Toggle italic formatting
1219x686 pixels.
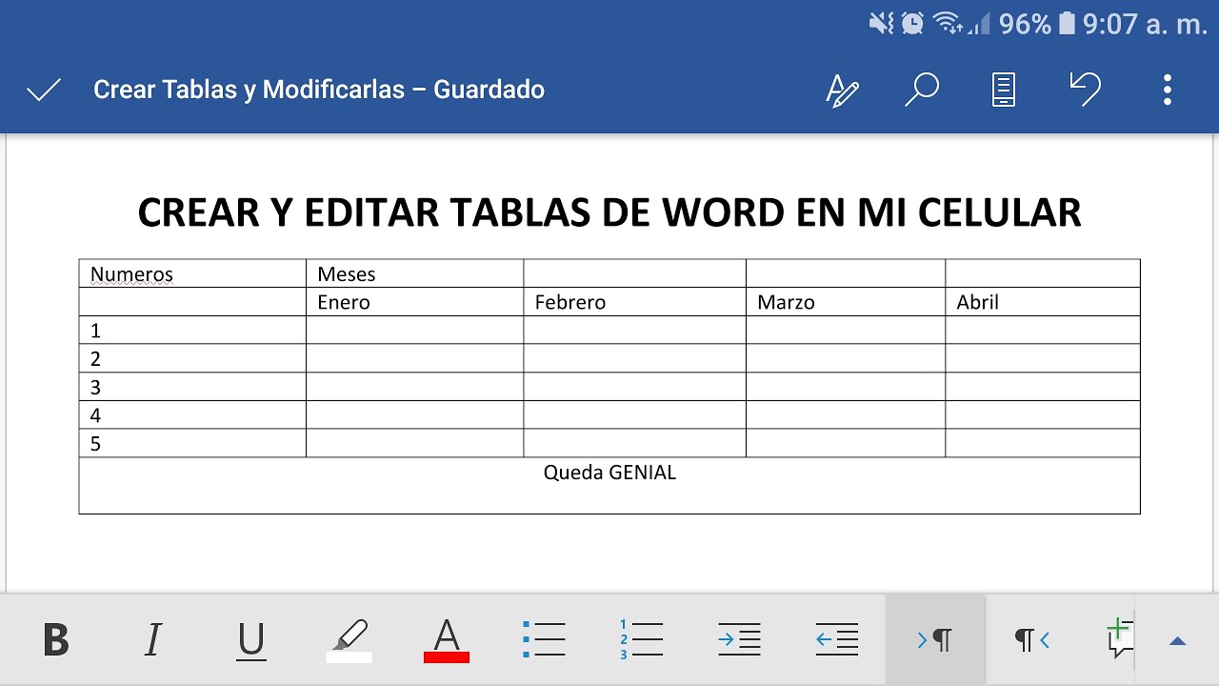click(153, 640)
